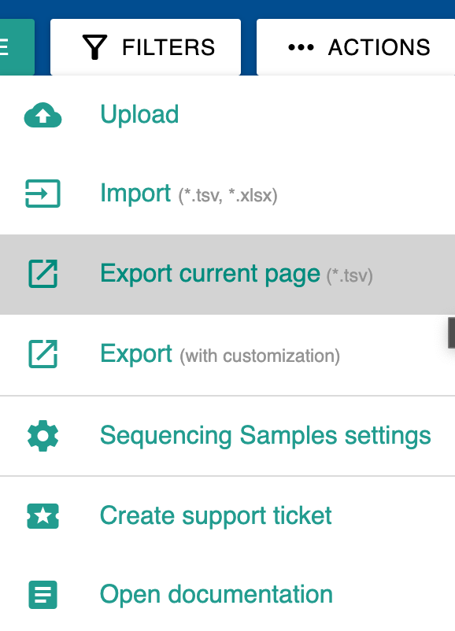Click the cloud upload icon
Image resolution: width=455 pixels, height=631 pixels.
(43, 115)
